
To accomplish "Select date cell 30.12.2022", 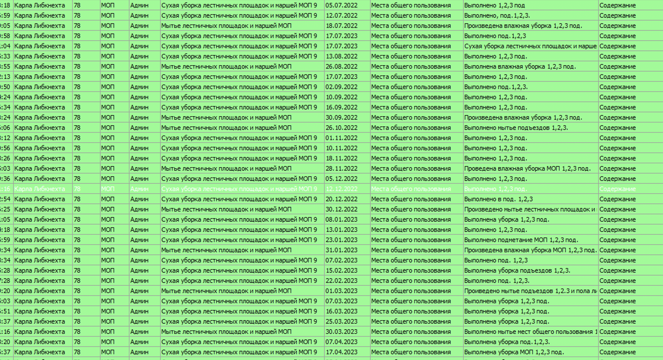I will click(x=341, y=209).
